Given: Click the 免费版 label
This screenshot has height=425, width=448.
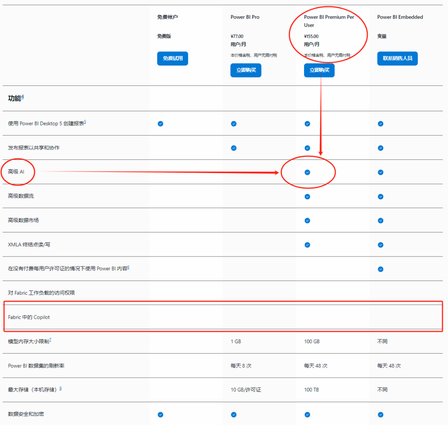Looking at the screenshot, I should [x=164, y=36].
